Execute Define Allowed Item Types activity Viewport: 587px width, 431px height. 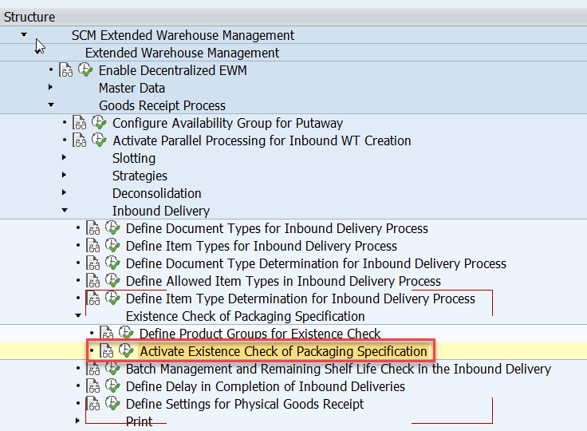[112, 281]
